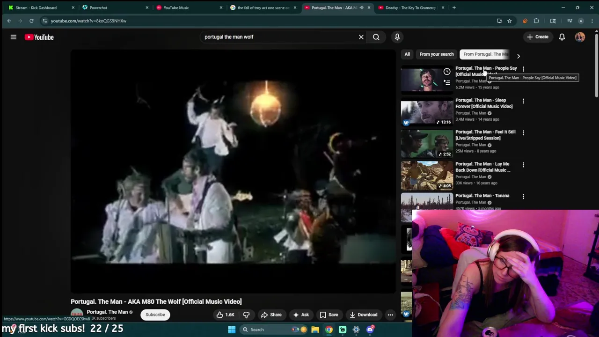This screenshot has width=599, height=337.
Task: Click Portugal. The Man - Tanana title
Action: point(482,196)
